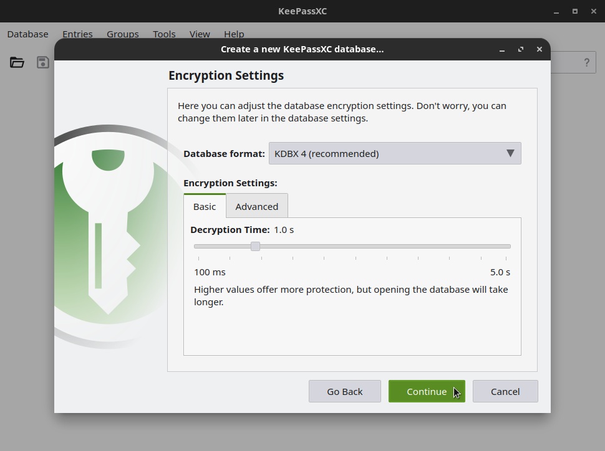Switch to the Advanced tab

click(x=256, y=206)
